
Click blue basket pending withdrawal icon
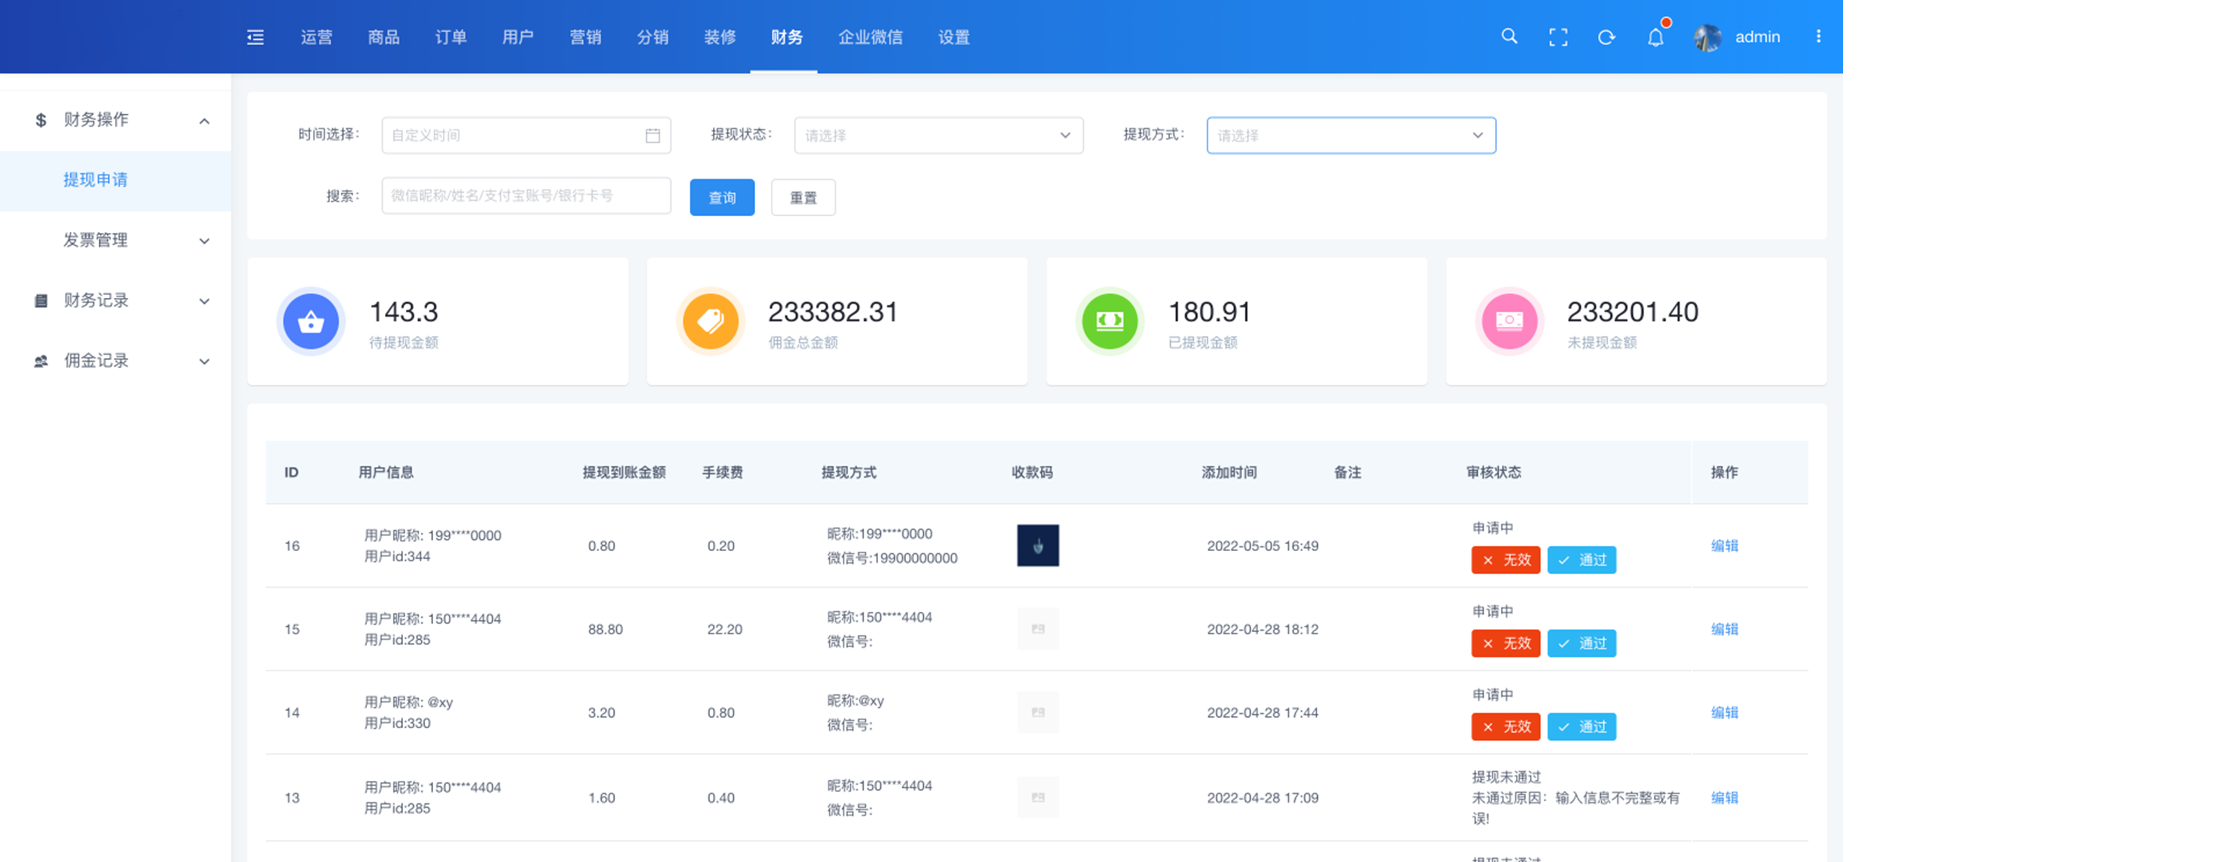(x=311, y=321)
